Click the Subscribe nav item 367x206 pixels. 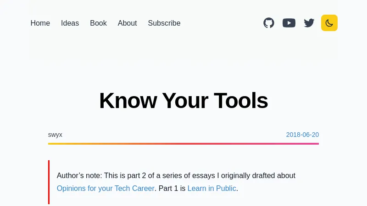(x=164, y=23)
